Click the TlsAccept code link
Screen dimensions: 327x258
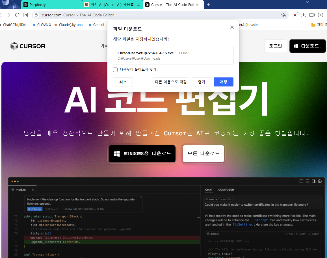(x=259, y=220)
